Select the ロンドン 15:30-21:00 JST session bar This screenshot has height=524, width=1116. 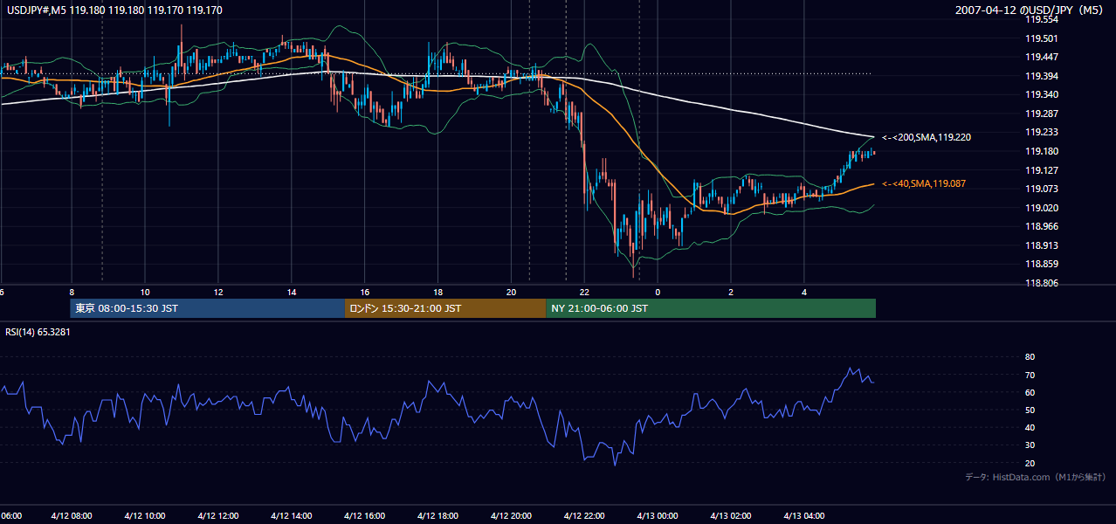[445, 308]
